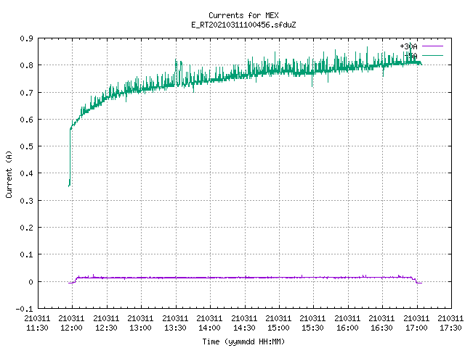Click the 13:00 x-axis time label
This screenshot has height=348, width=465.
pos(140,328)
